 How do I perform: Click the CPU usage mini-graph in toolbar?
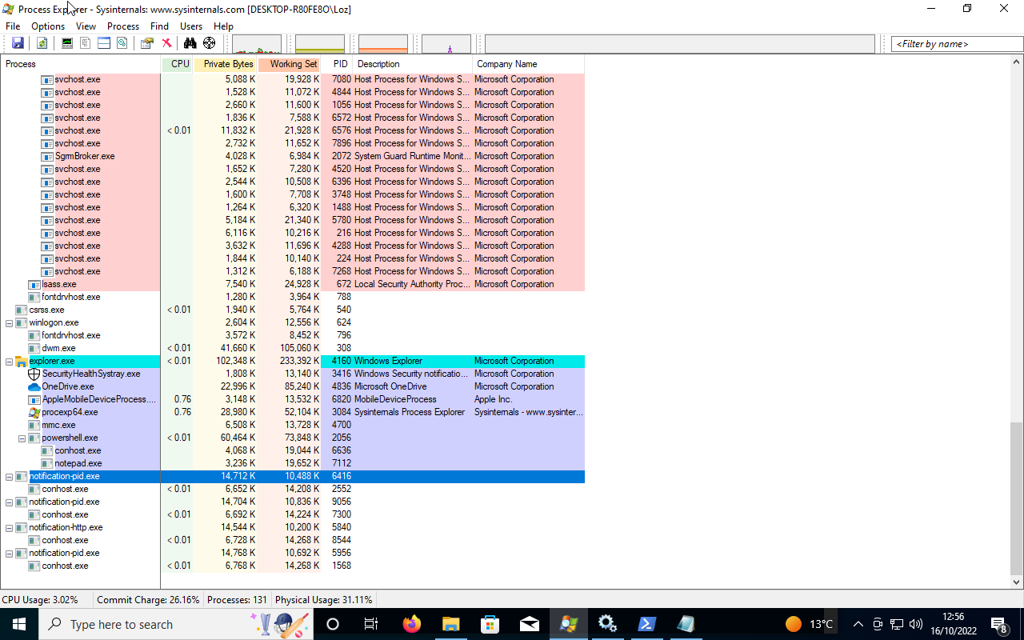click(256, 42)
